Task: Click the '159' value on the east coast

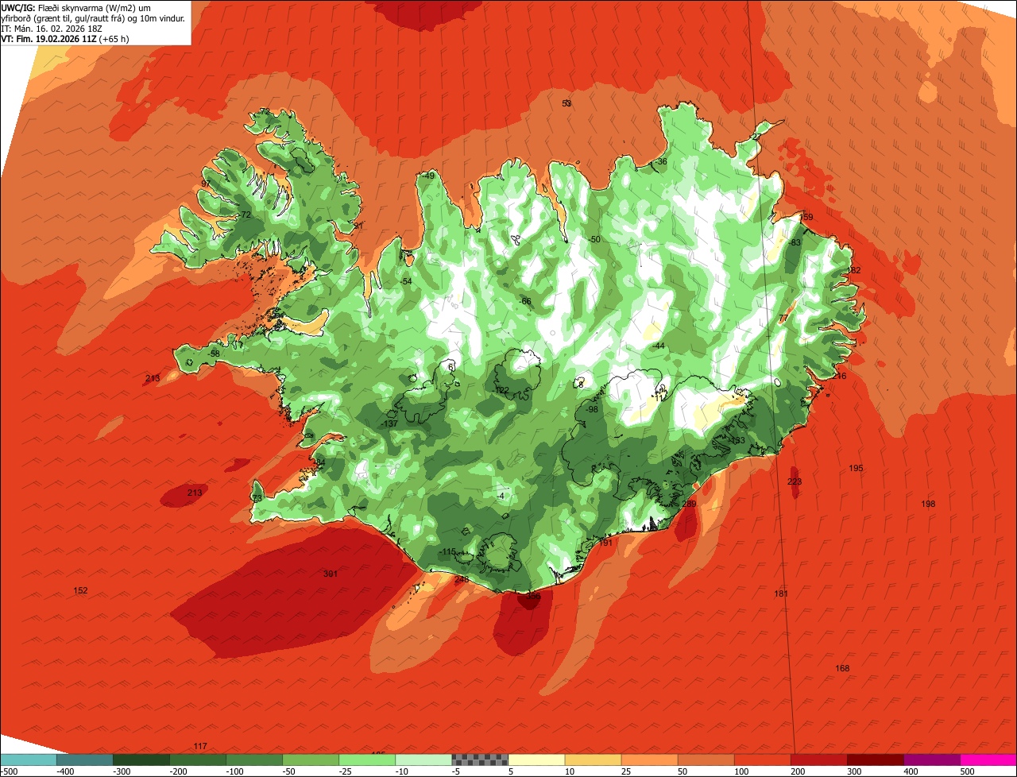Action: pos(806,217)
